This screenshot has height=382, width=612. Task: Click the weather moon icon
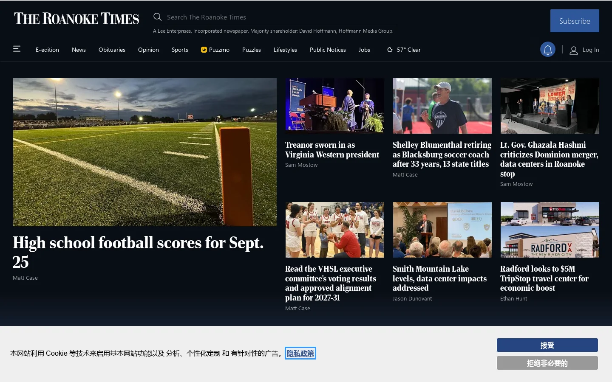click(x=390, y=50)
